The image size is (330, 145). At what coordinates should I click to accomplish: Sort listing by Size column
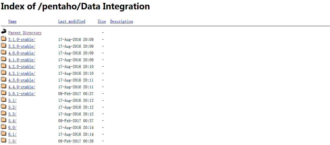click(102, 21)
